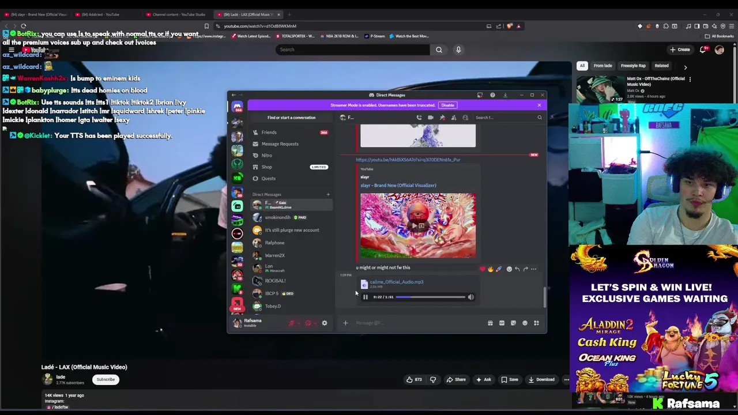Viewport: 738px width, 415px height.
Task: Open the Discord inbox icon in title bar
Action: pos(480,95)
